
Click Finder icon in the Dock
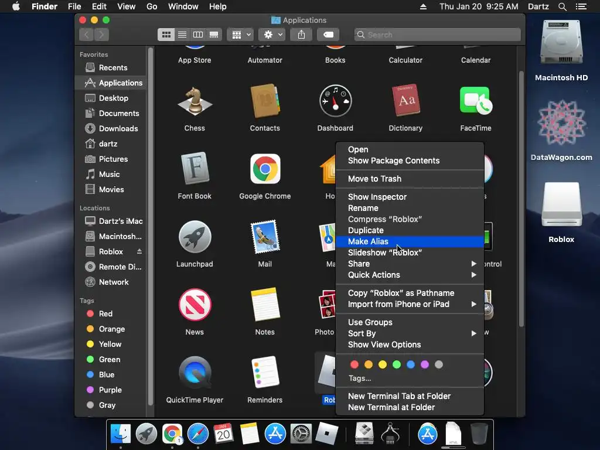121,434
